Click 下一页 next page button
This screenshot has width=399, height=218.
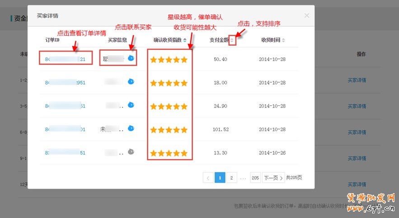273,178
